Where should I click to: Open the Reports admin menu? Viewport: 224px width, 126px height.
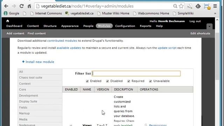(146, 26)
